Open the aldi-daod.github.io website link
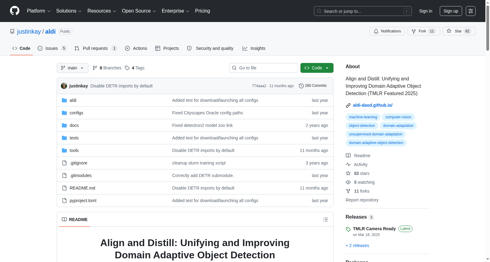The width and height of the screenshot is (490, 262). click(373, 105)
